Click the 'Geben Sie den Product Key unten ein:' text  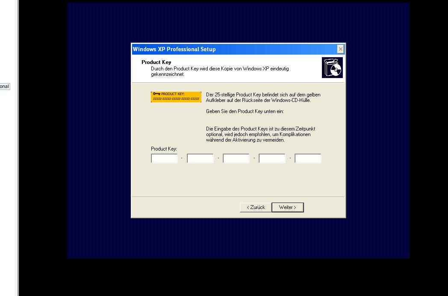point(245,111)
